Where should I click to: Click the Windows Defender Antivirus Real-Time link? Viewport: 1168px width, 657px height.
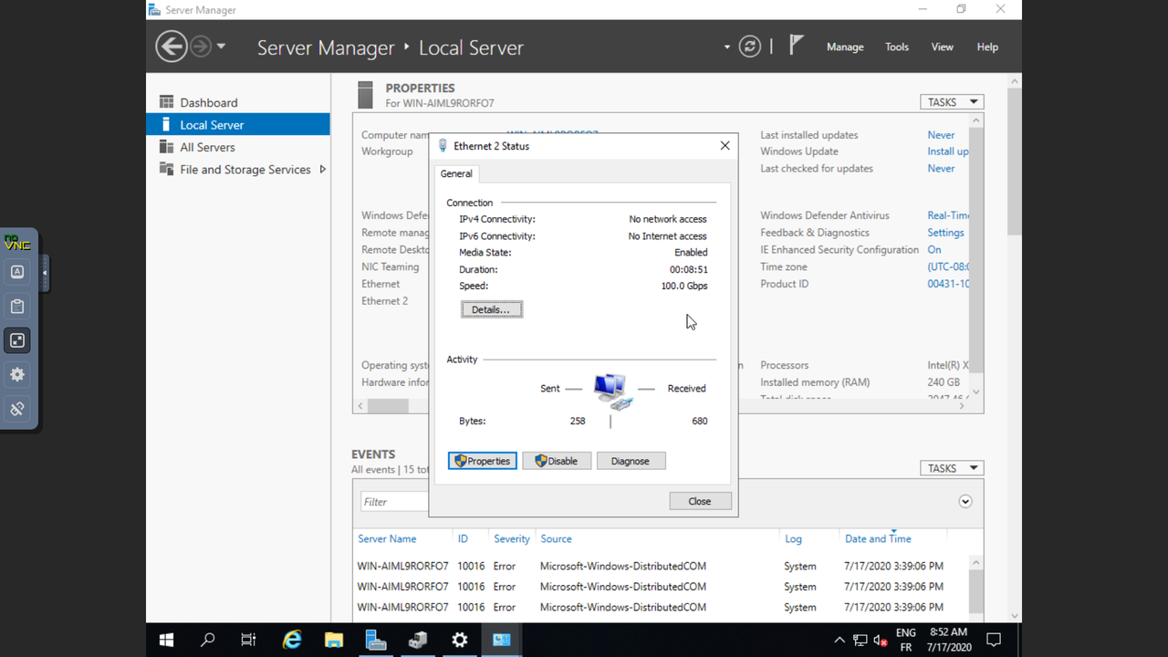coord(948,215)
